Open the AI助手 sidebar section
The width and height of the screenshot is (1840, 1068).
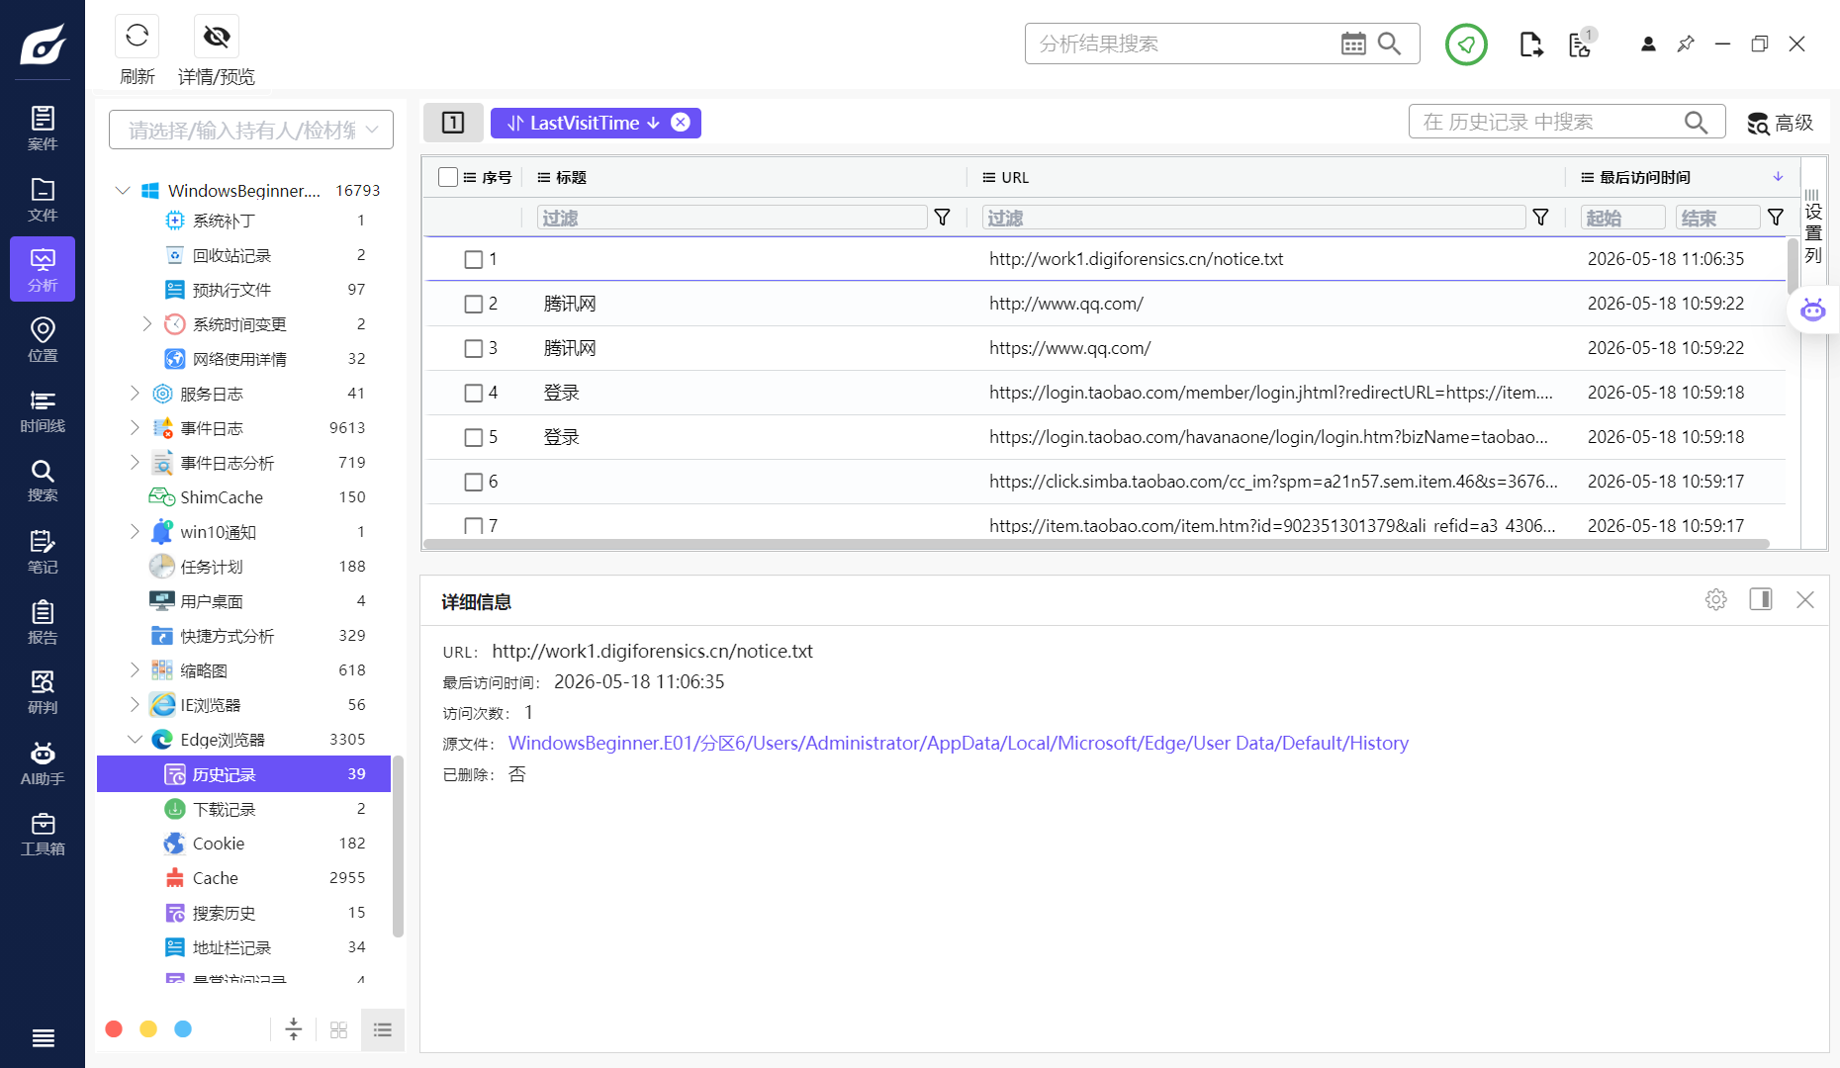(43, 763)
